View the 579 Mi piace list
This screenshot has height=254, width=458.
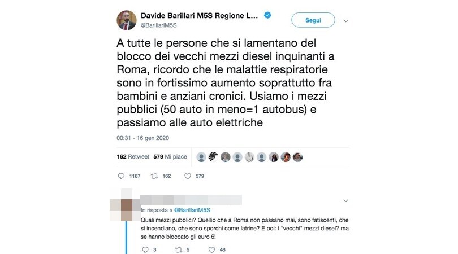coord(170,156)
